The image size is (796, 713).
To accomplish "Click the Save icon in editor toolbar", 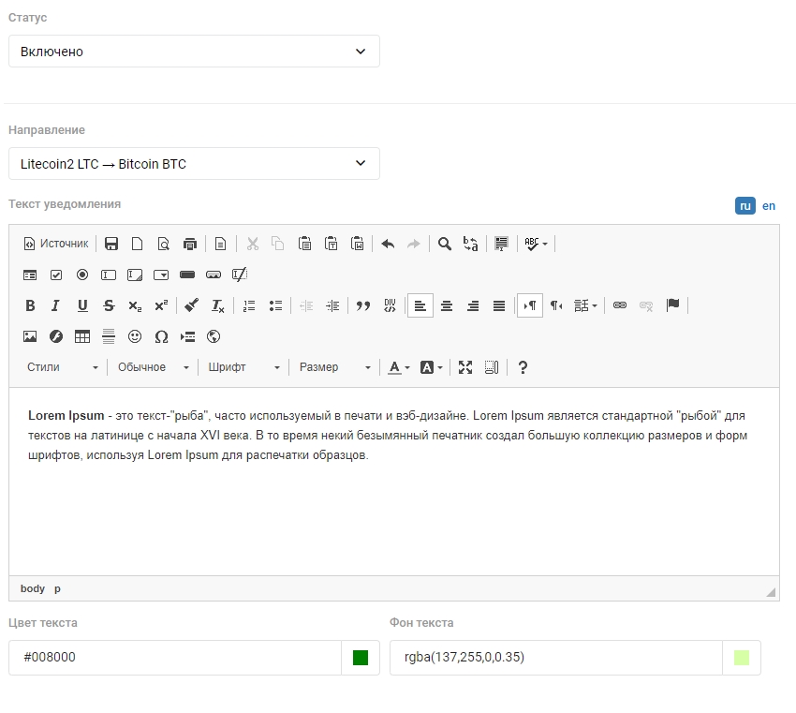I will 111,244.
